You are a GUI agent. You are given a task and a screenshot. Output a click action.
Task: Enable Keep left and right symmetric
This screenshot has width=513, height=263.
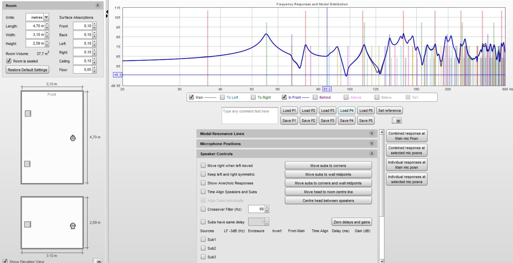[203, 174]
